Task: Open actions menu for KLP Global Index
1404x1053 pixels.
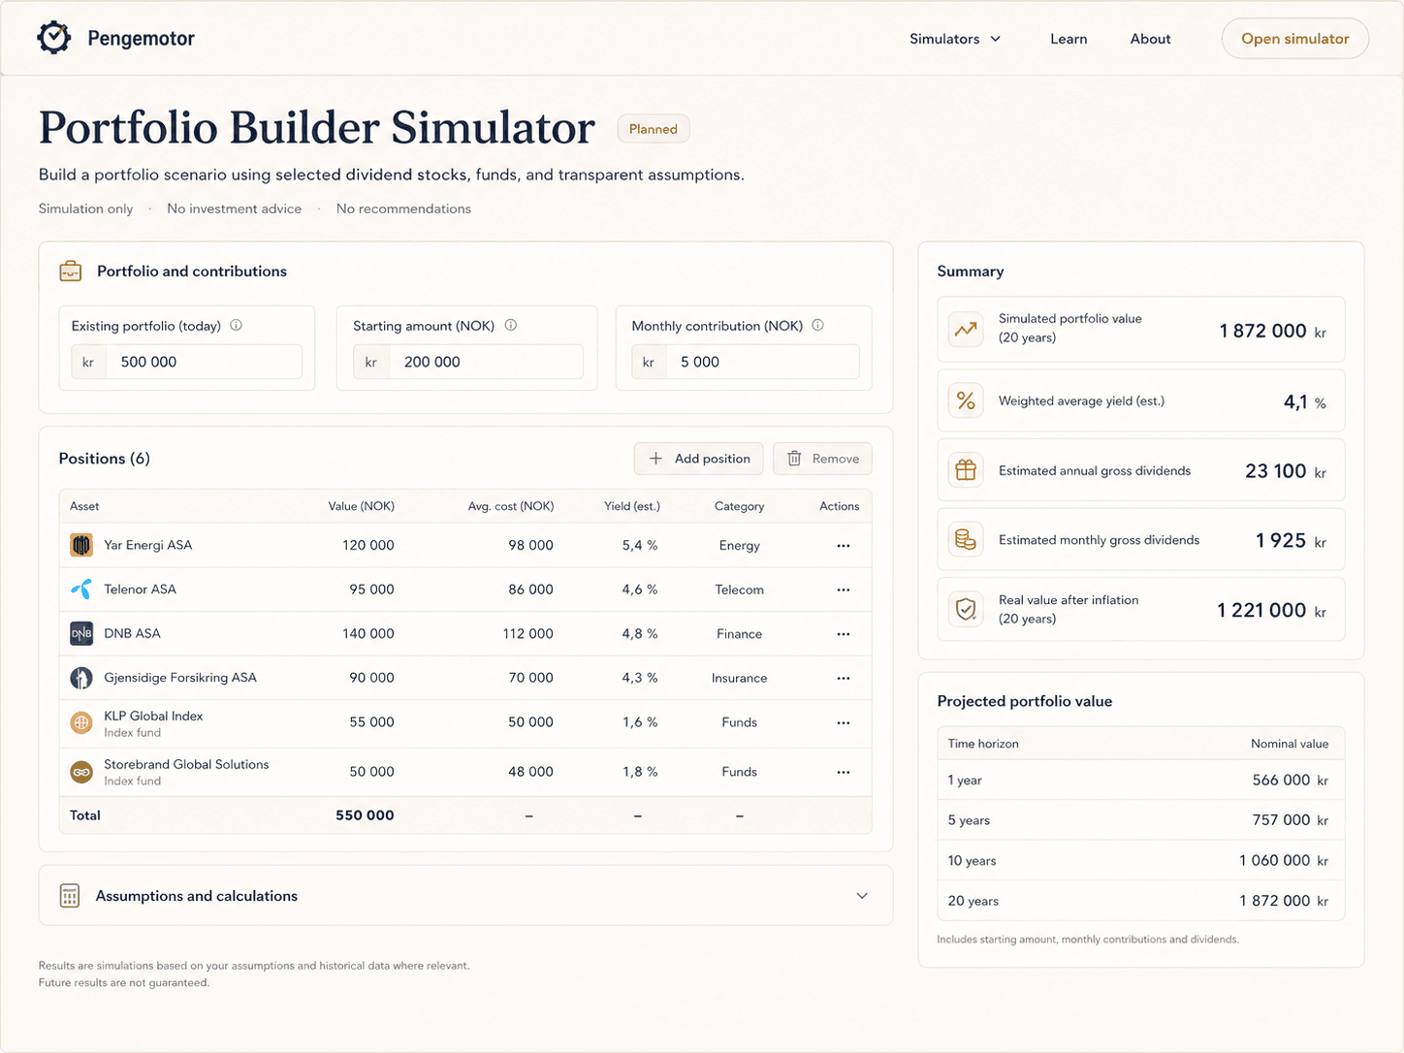Action: tap(844, 722)
